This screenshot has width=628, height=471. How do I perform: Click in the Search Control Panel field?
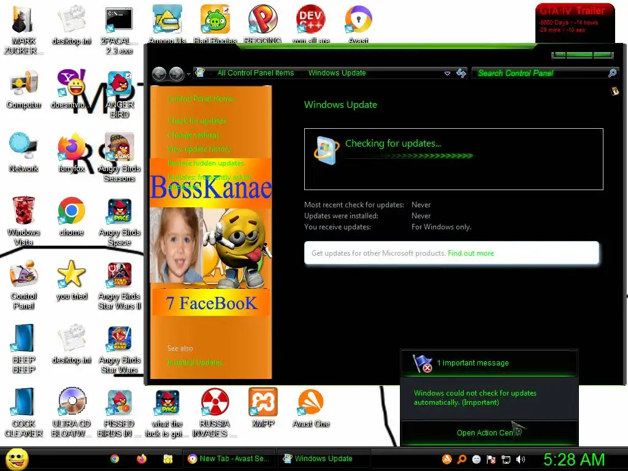[x=539, y=73]
